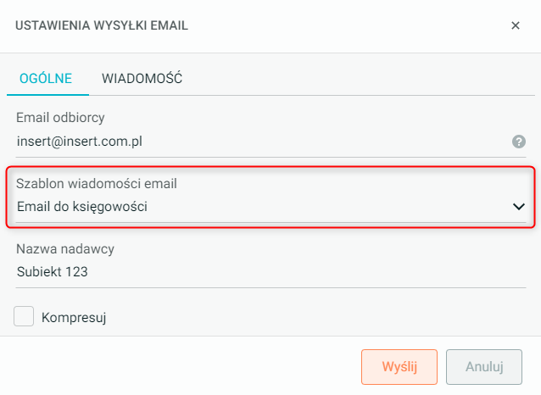
Task: Click blank tab bar area right of WIADOMOŚĆ
Action: (x=356, y=79)
